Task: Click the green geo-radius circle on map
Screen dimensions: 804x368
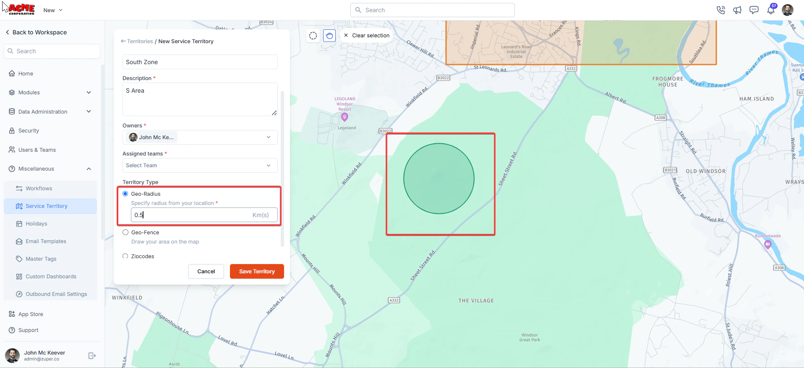Action: [439, 179]
